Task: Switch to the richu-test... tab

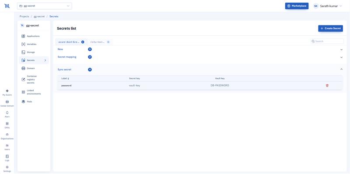Action: pyautogui.click(x=100, y=42)
